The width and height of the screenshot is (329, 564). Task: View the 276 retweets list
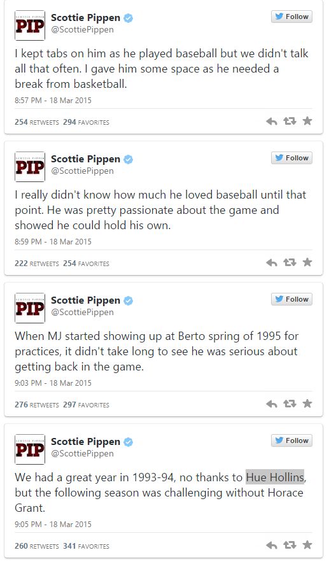click(37, 405)
